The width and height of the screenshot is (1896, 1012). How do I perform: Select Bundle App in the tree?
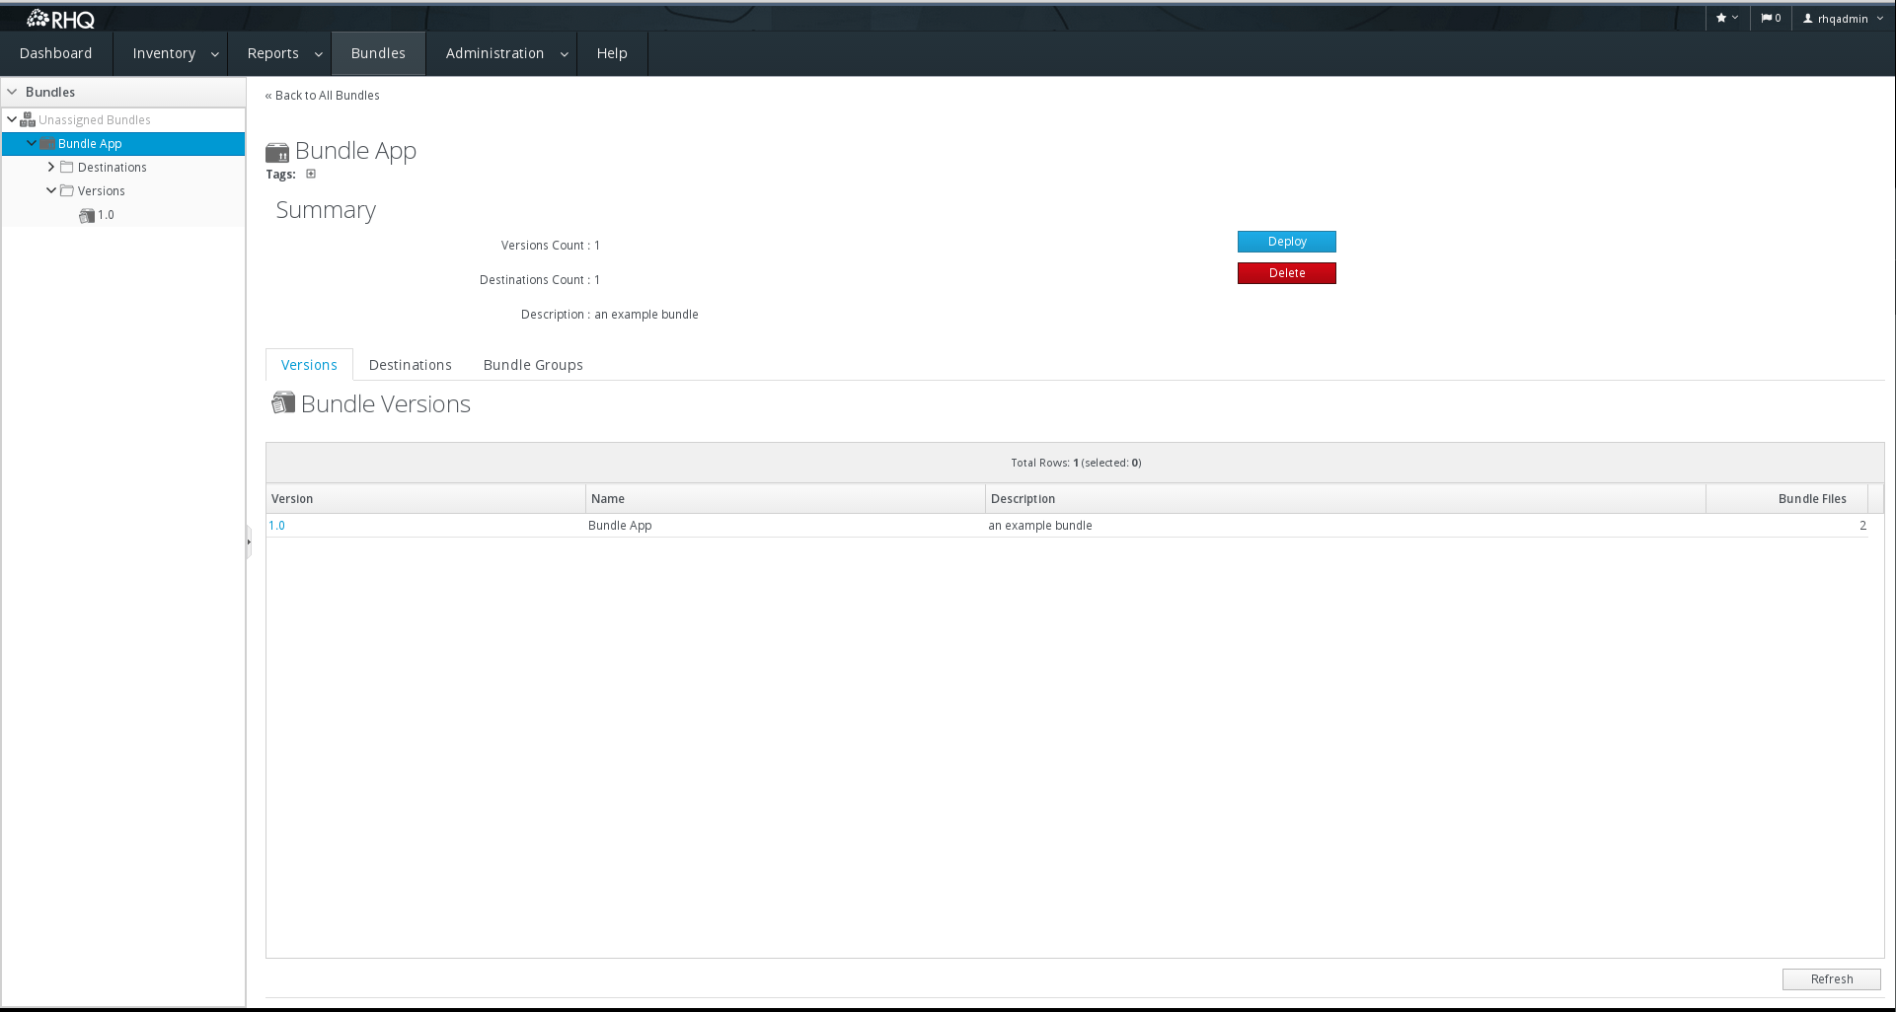(90, 144)
